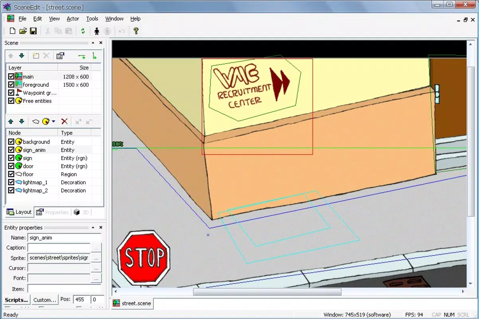Create a new scene file
The image size is (479, 319).
[x=13, y=31]
